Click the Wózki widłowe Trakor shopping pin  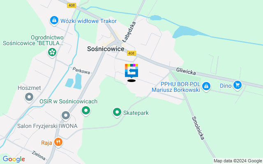54,21
